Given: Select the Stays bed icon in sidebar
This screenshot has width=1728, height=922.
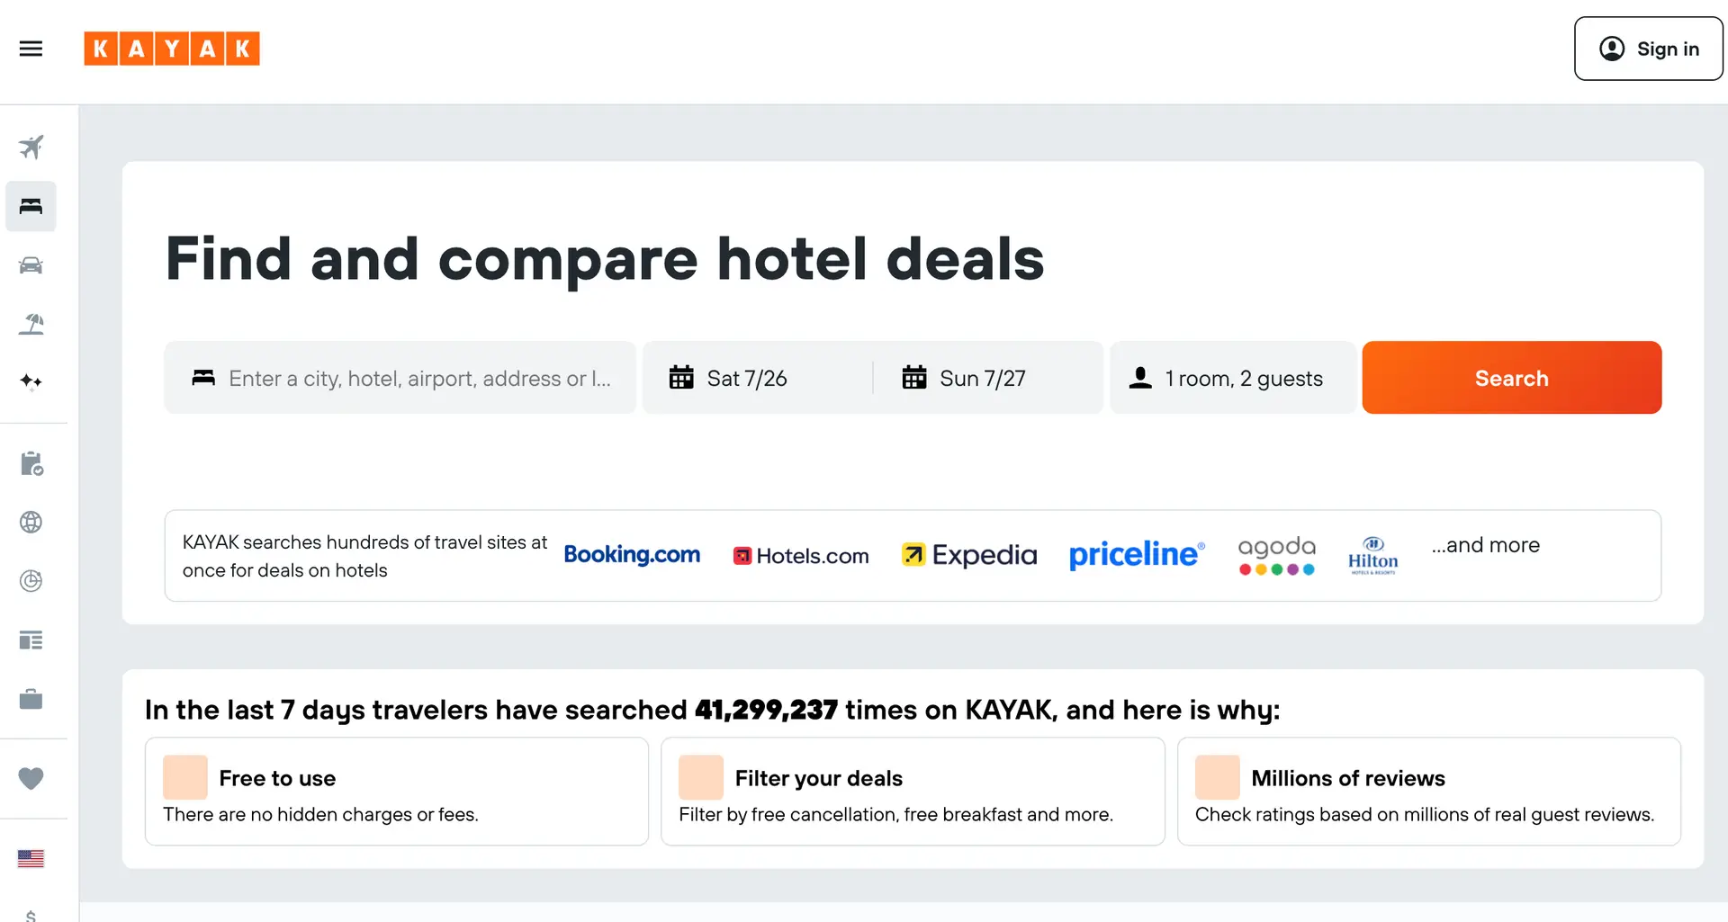Looking at the screenshot, I should 31,206.
